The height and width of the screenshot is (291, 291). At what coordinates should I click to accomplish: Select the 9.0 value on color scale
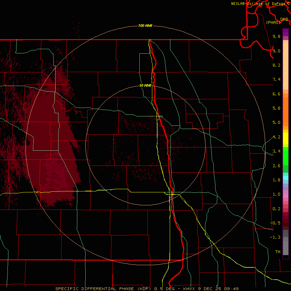click(x=276, y=51)
